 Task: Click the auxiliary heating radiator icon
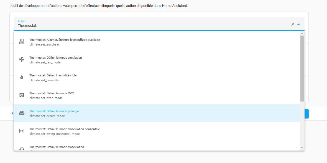[22, 42]
